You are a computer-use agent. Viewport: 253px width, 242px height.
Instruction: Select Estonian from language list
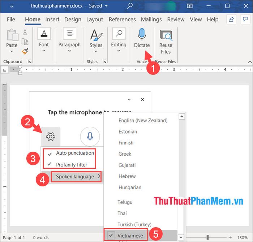tap(128, 131)
